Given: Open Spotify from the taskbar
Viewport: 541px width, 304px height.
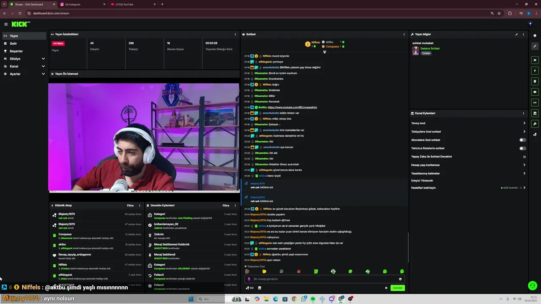Looking at the screenshot, I should pos(313,299).
